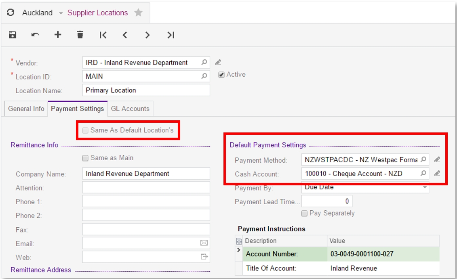Open the Vendor lookup magnifier
This screenshot has width=457, height=279.
[x=204, y=63]
